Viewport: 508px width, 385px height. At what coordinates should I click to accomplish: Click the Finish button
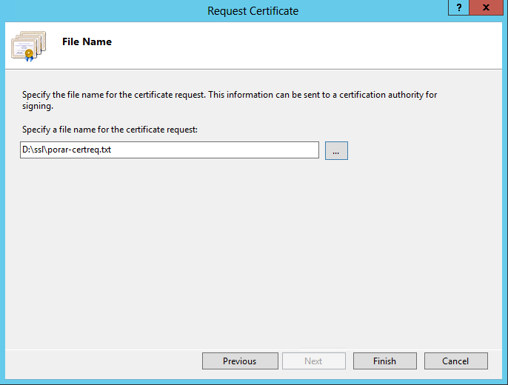coord(384,361)
